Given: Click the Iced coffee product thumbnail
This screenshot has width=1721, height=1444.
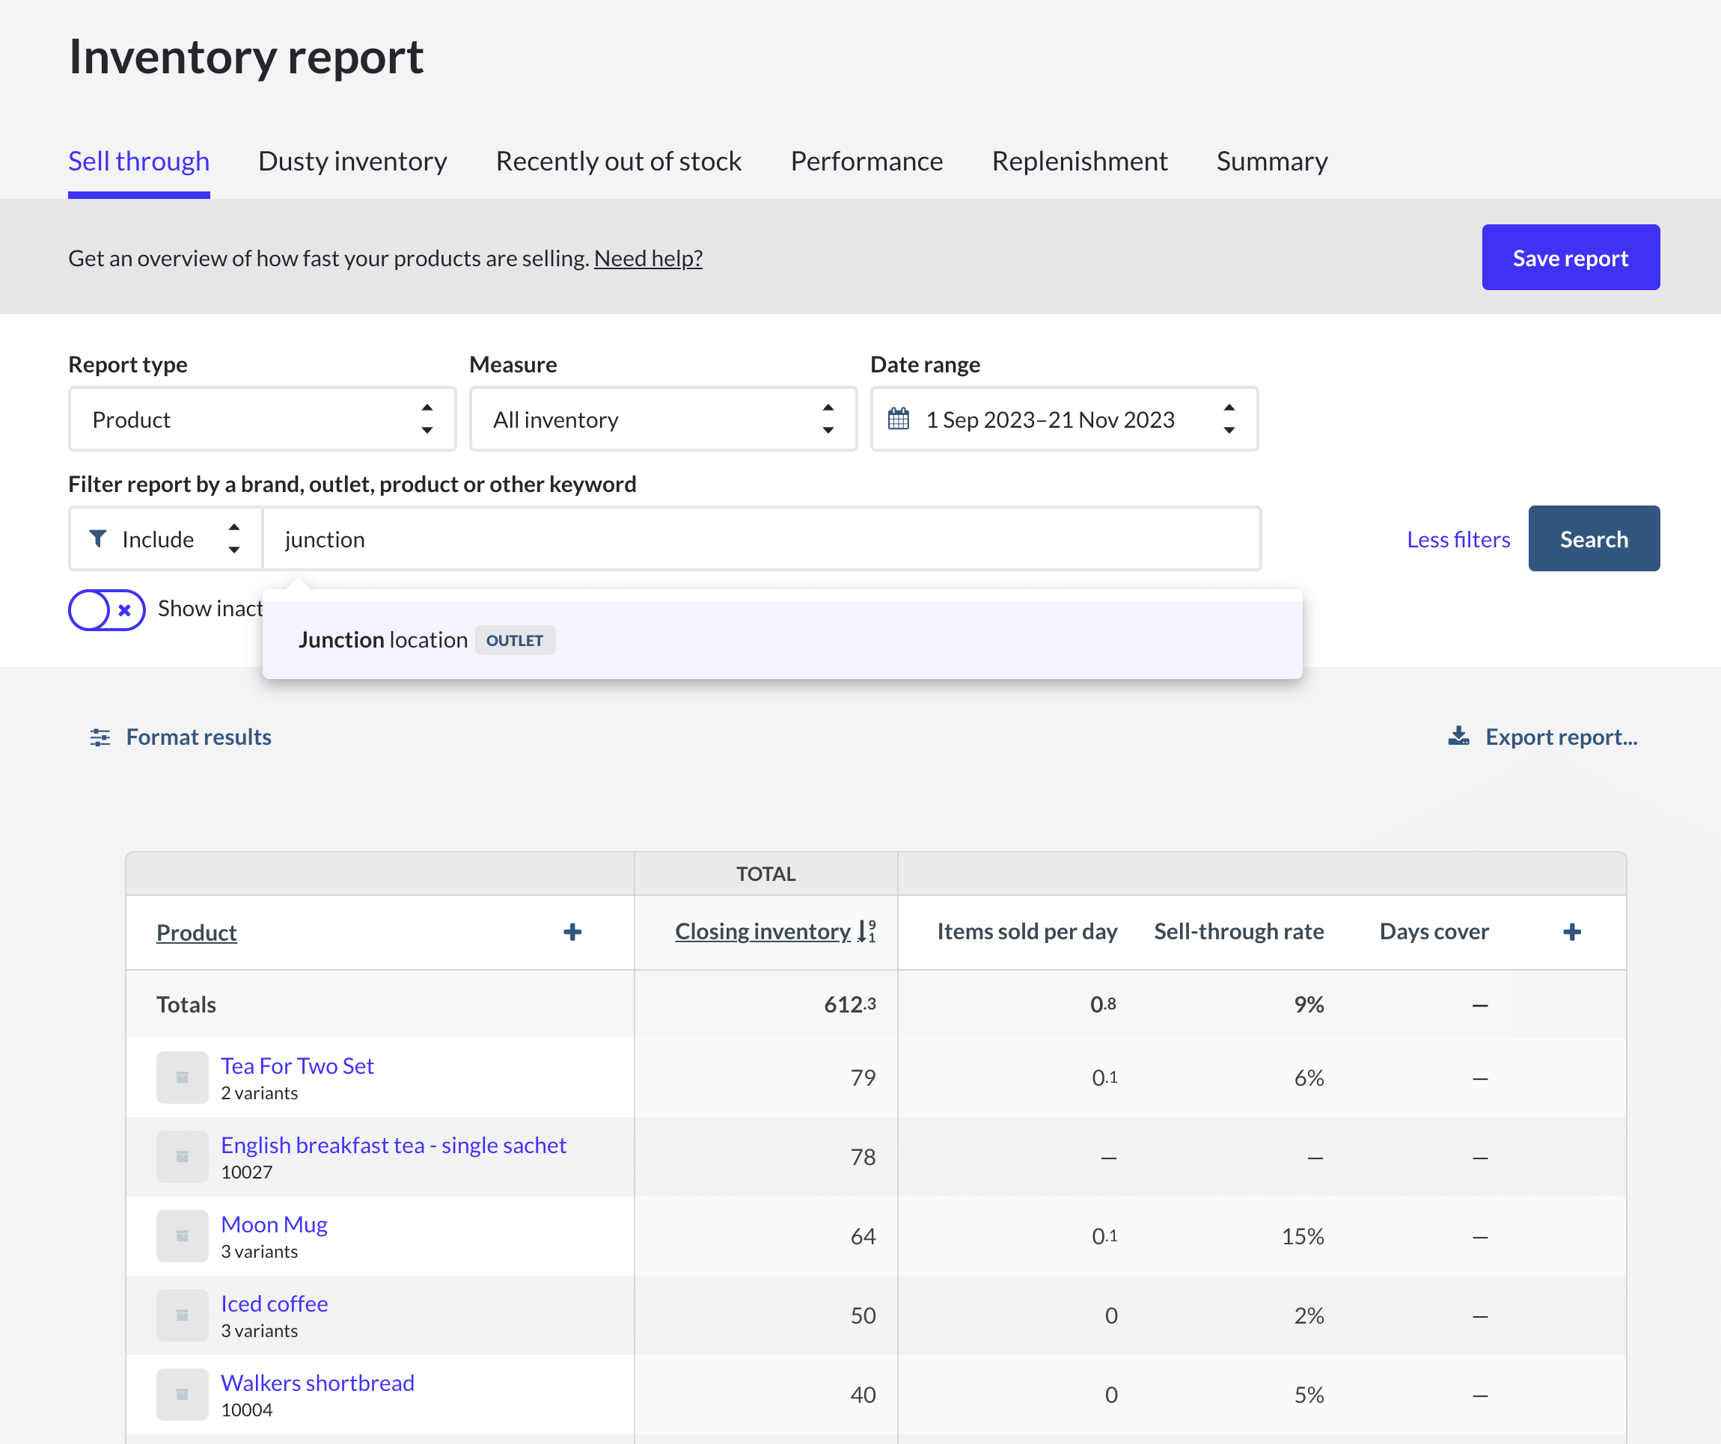Looking at the screenshot, I should click(182, 1315).
